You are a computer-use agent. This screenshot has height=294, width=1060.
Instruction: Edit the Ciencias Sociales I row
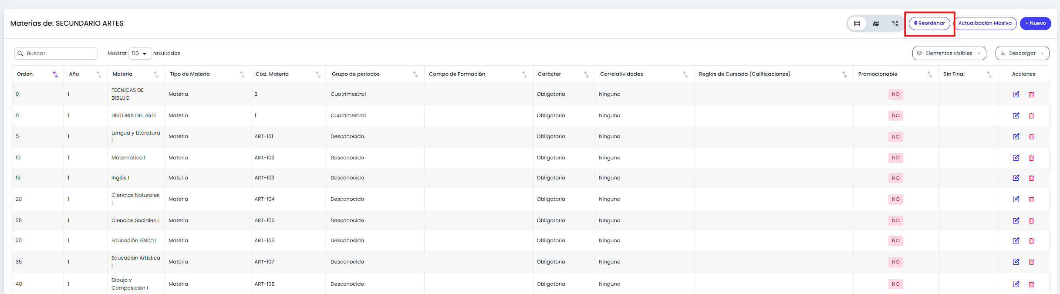point(1016,220)
